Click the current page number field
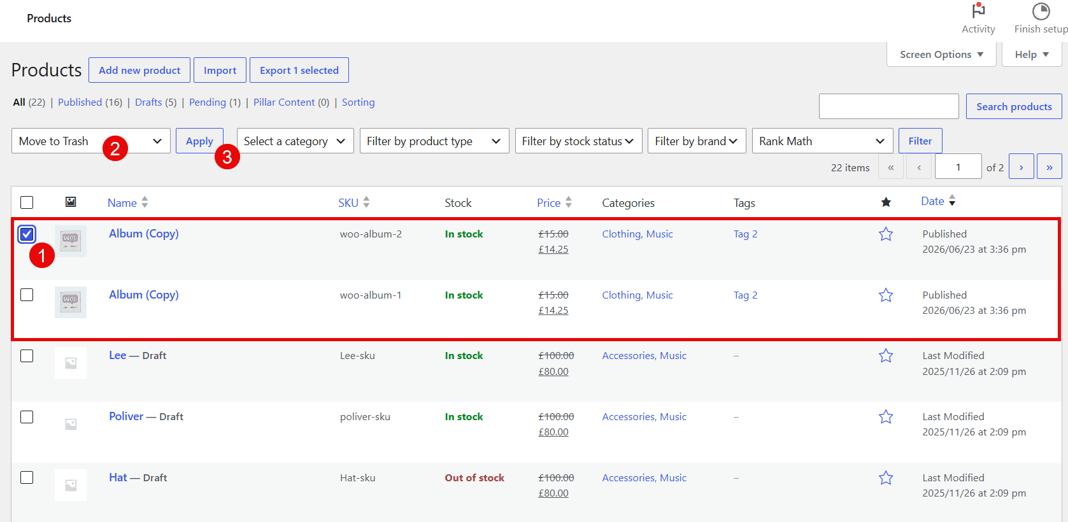Screen dimensions: 1068x522 coord(958,167)
